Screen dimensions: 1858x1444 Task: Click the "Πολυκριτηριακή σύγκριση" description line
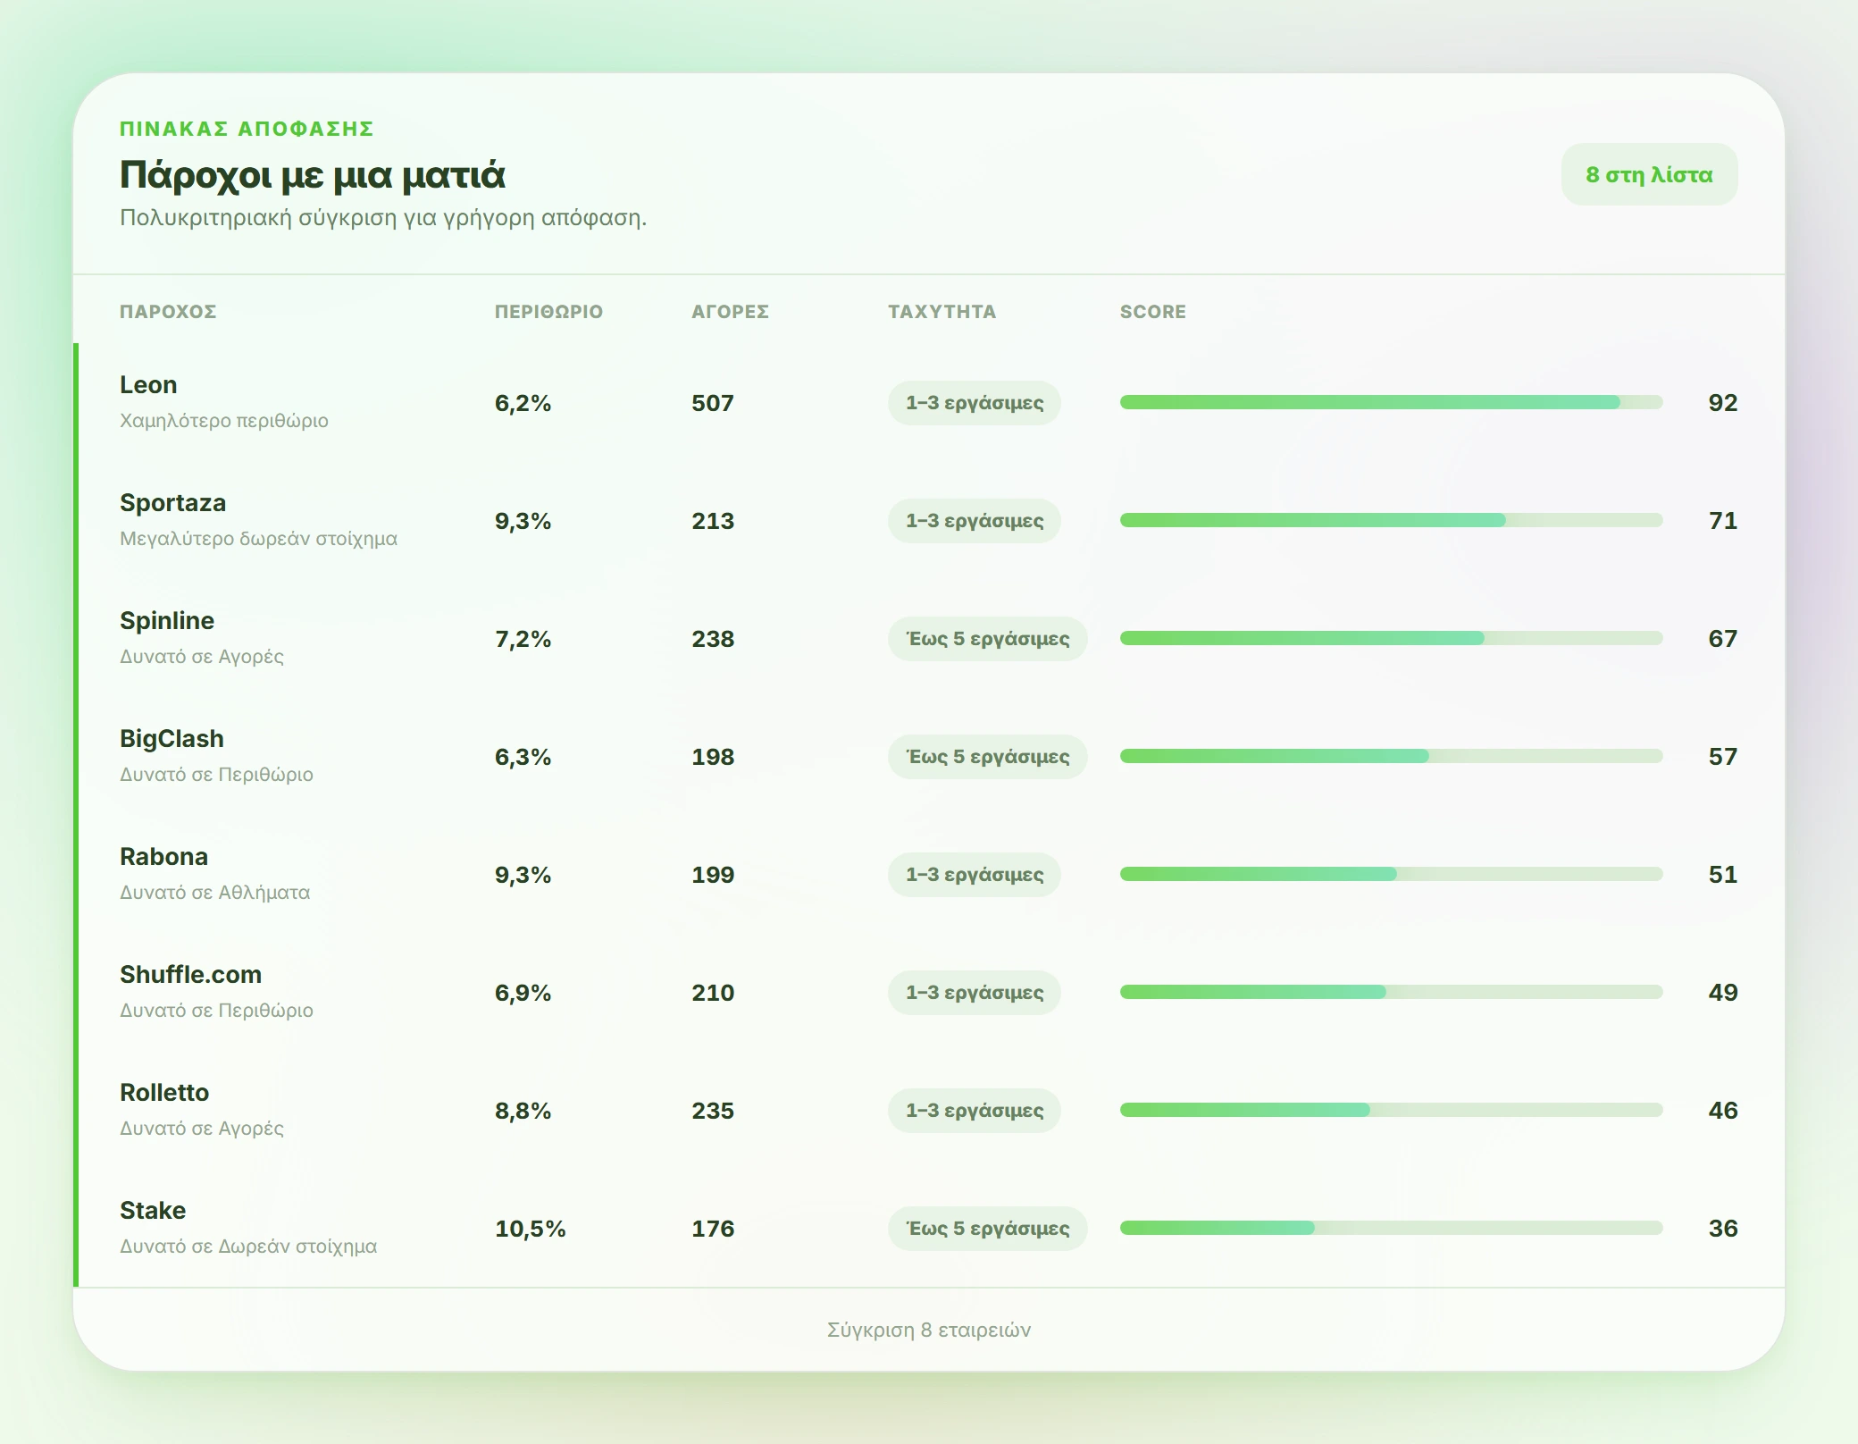tap(383, 218)
